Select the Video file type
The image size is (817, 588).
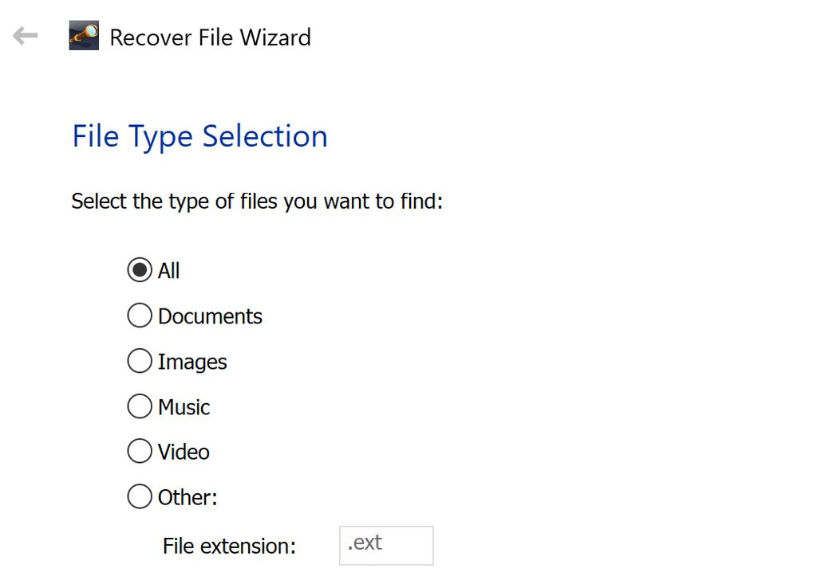click(x=139, y=451)
